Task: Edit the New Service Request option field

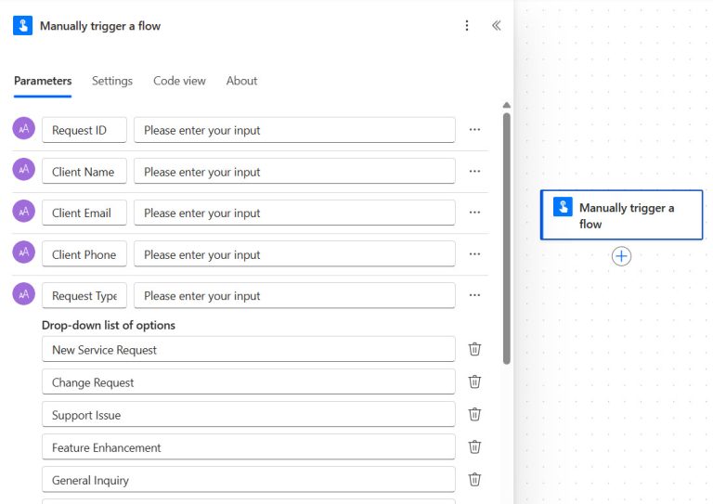Action: click(x=249, y=349)
